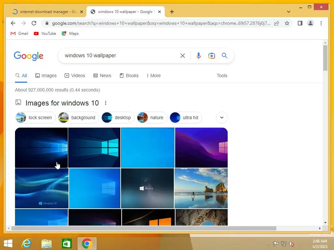Screen dimensions: 334x250
Task: Switch to News results tab
Action: coord(102,76)
